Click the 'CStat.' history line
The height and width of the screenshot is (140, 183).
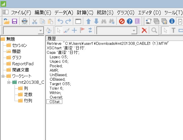tap(54, 102)
